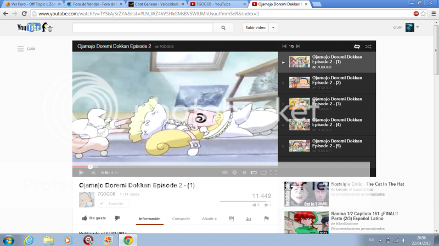This screenshot has width=439, height=246.
Task: Click the search magnifier button
Action: pyautogui.click(x=223, y=28)
